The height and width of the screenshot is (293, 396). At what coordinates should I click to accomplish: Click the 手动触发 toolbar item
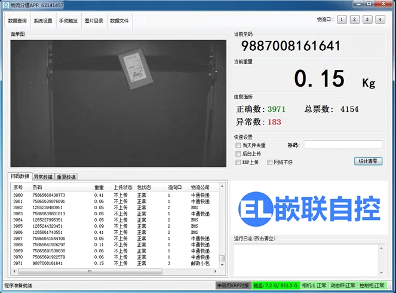pyautogui.click(x=68, y=21)
